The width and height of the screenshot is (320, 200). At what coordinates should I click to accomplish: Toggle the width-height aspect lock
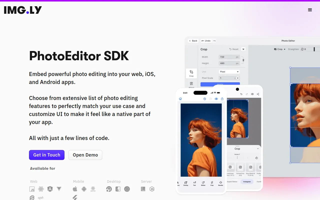[243, 60]
